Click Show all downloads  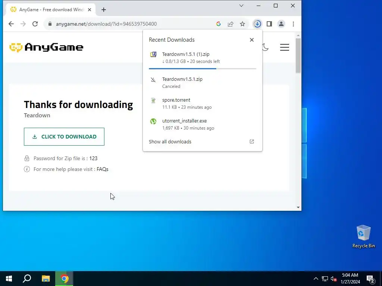170,142
